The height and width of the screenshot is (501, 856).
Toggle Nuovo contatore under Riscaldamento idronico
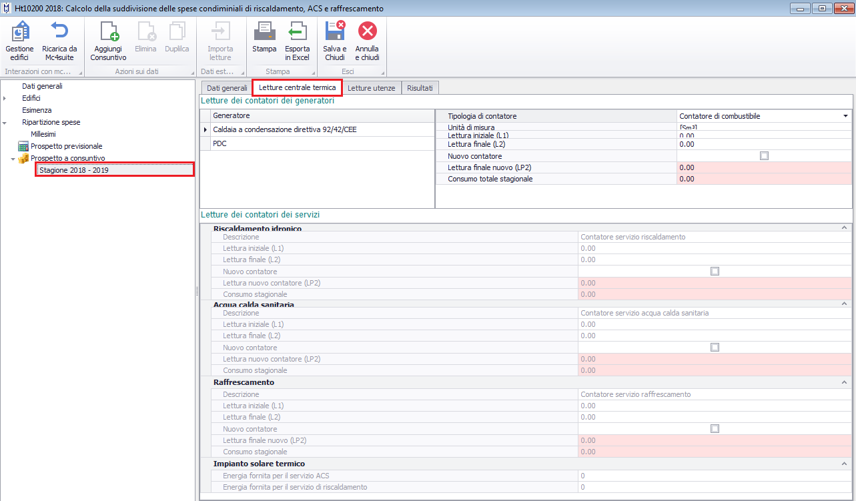tap(715, 272)
